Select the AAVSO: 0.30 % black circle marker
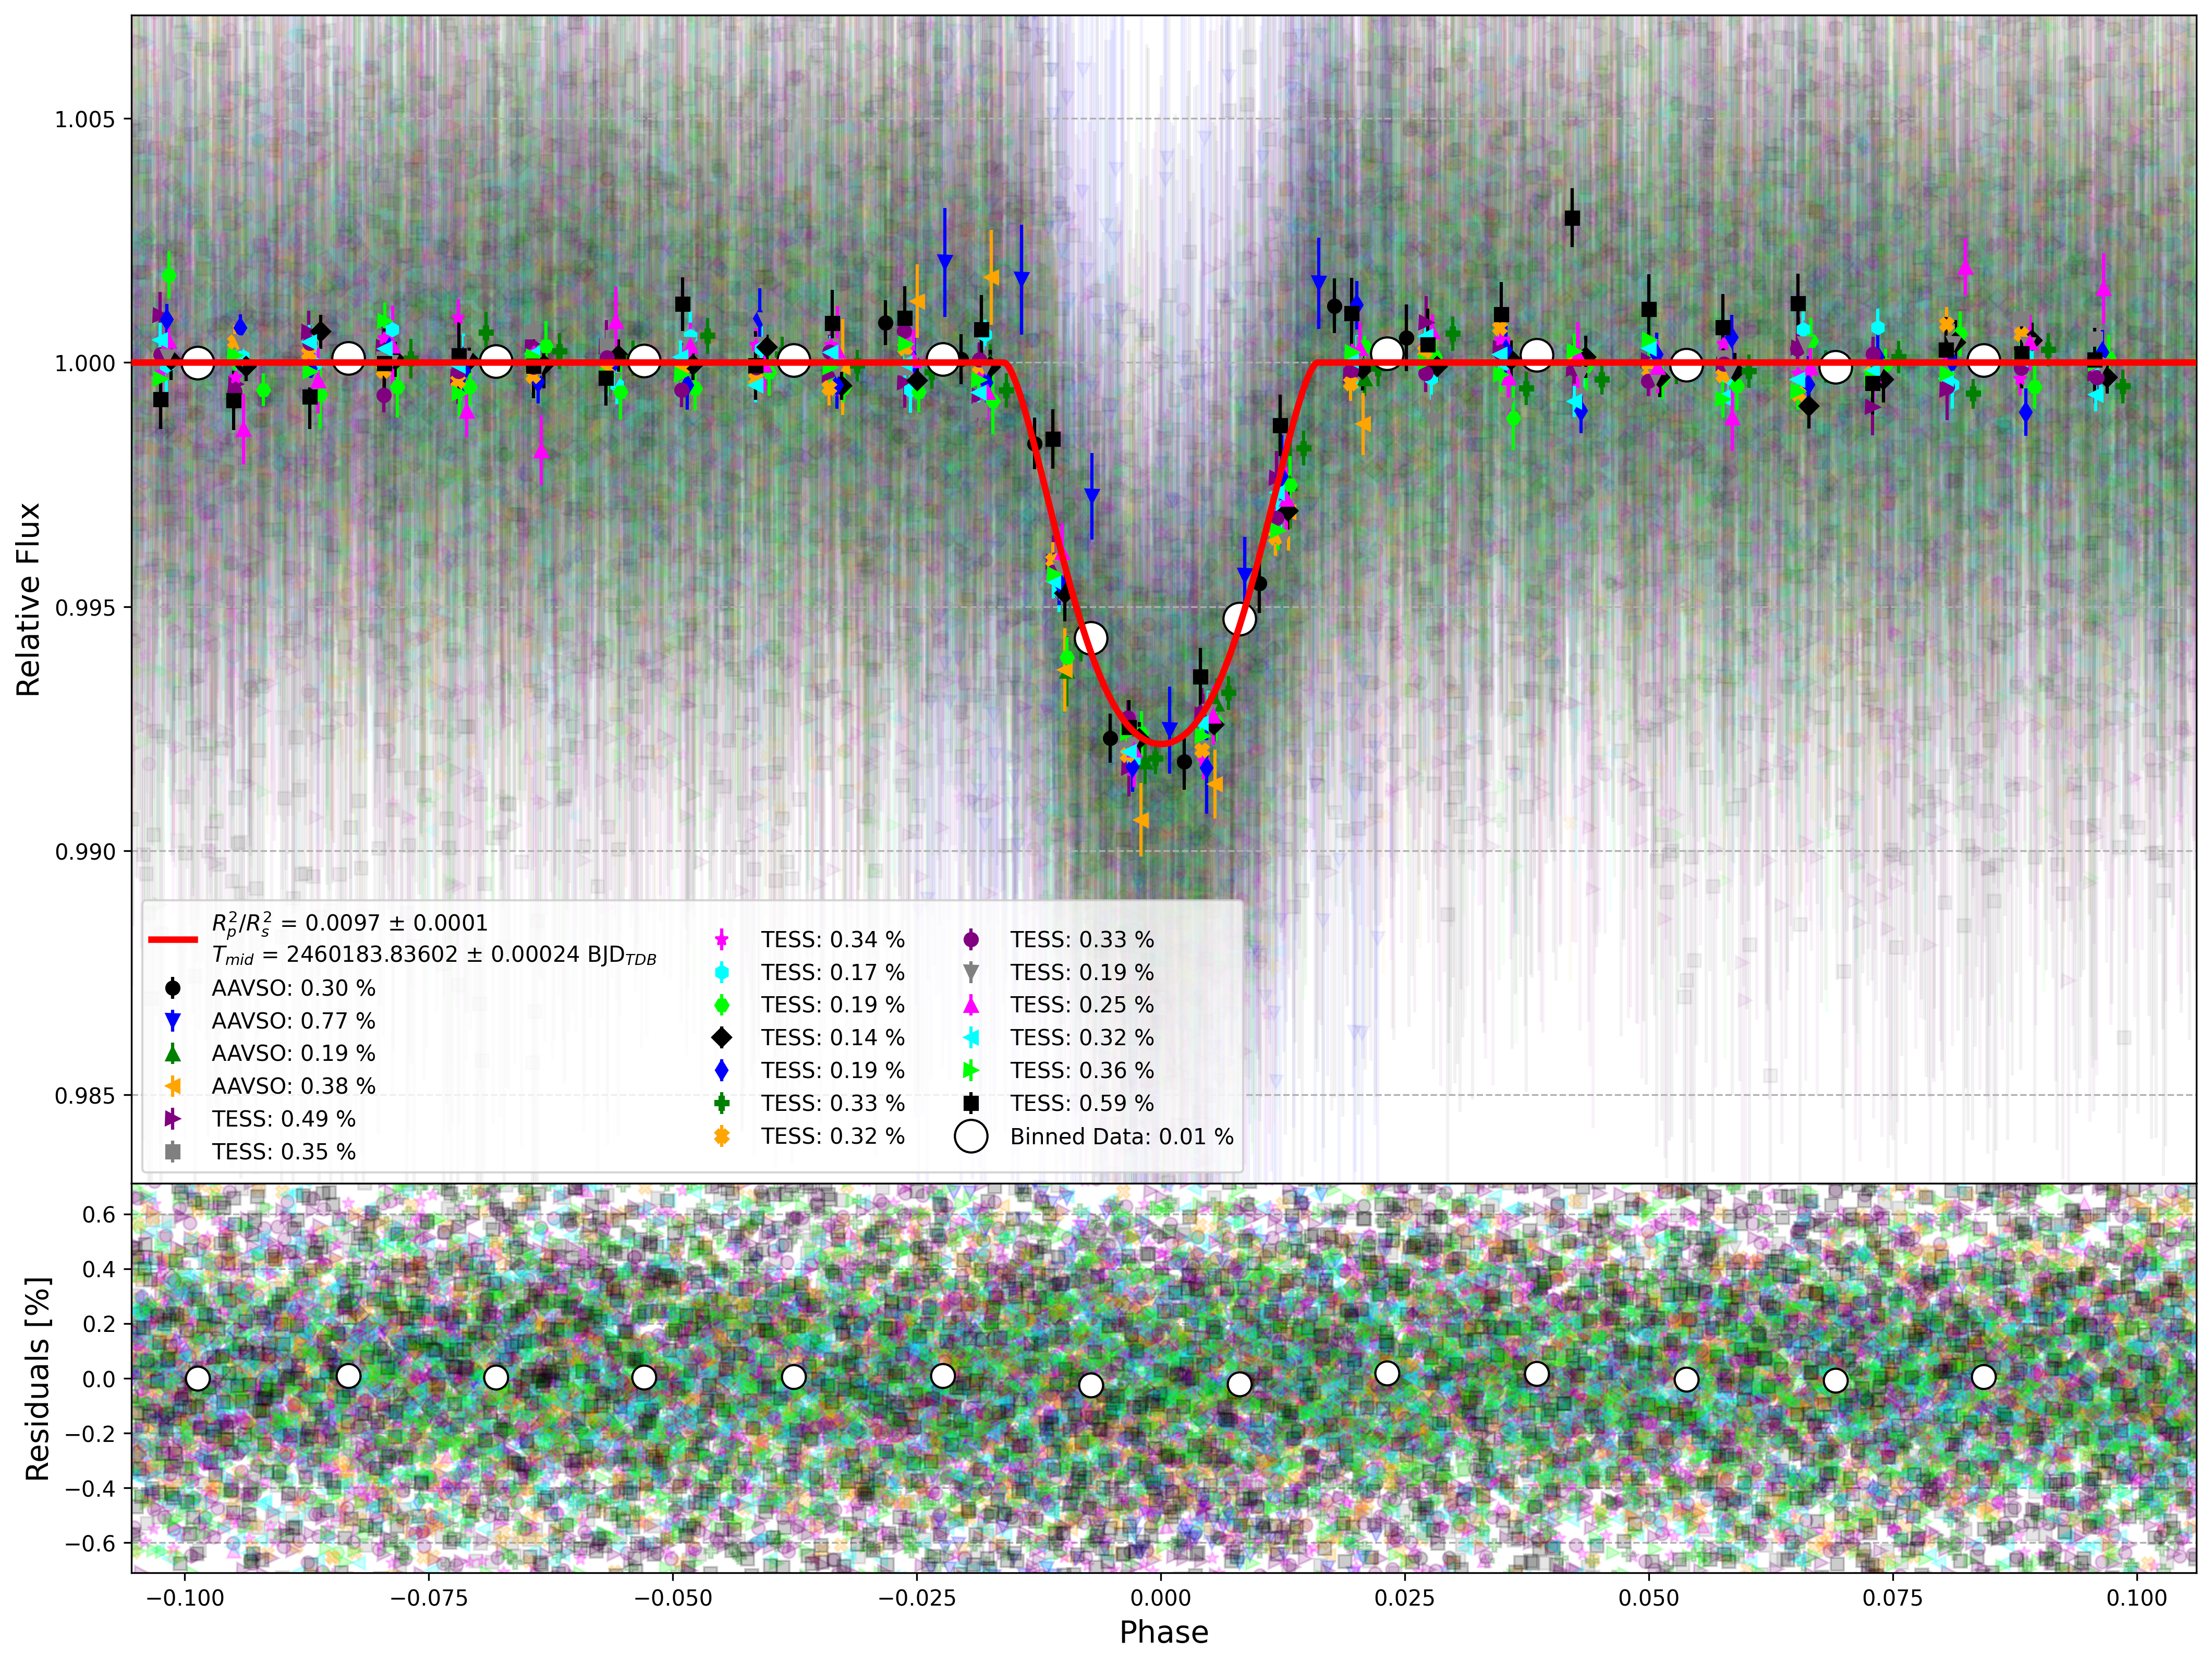Screen dimensions: 2212x1664 173,988
